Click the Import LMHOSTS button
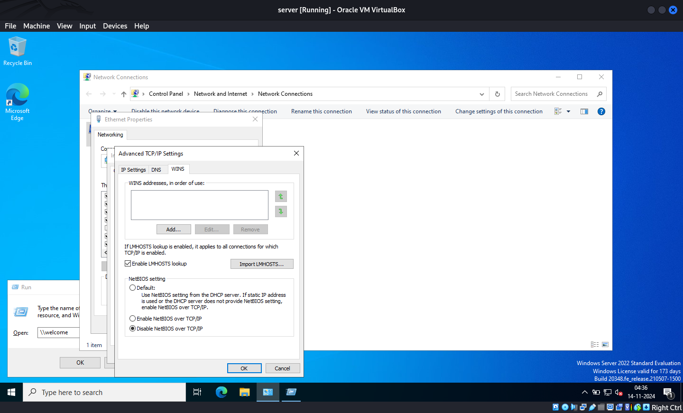 pyautogui.click(x=261, y=264)
